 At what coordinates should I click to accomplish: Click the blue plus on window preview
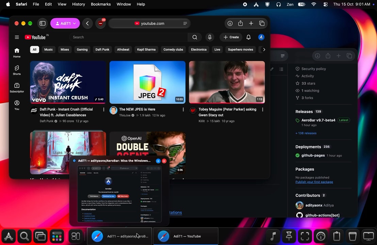(158, 161)
